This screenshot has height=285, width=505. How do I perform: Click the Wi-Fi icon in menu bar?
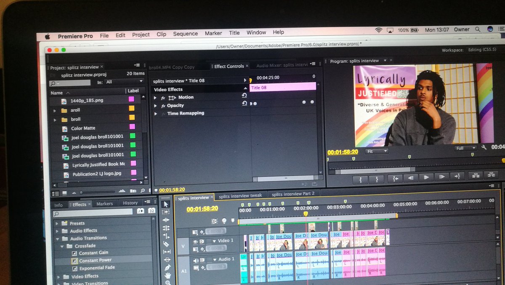[x=378, y=30]
